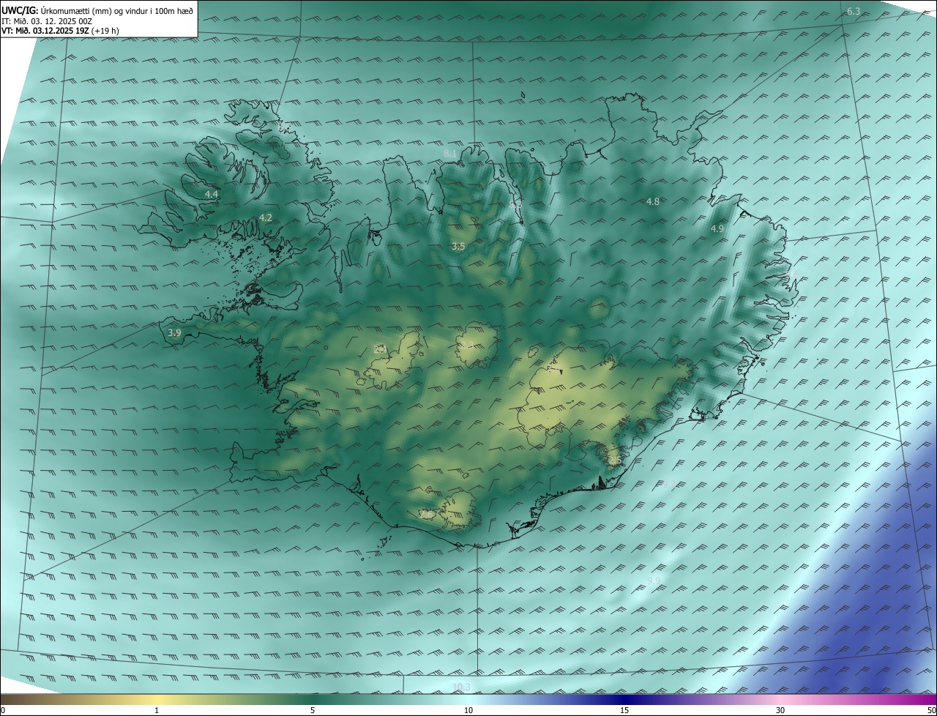Click the map title 'UWC/IG: Úrkomumætti (mm) og vindur í 100m hæð'
The width and height of the screenshot is (937, 716).
tap(97, 10)
